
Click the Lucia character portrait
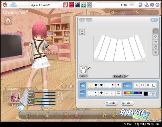pyautogui.click(x=15, y=98)
